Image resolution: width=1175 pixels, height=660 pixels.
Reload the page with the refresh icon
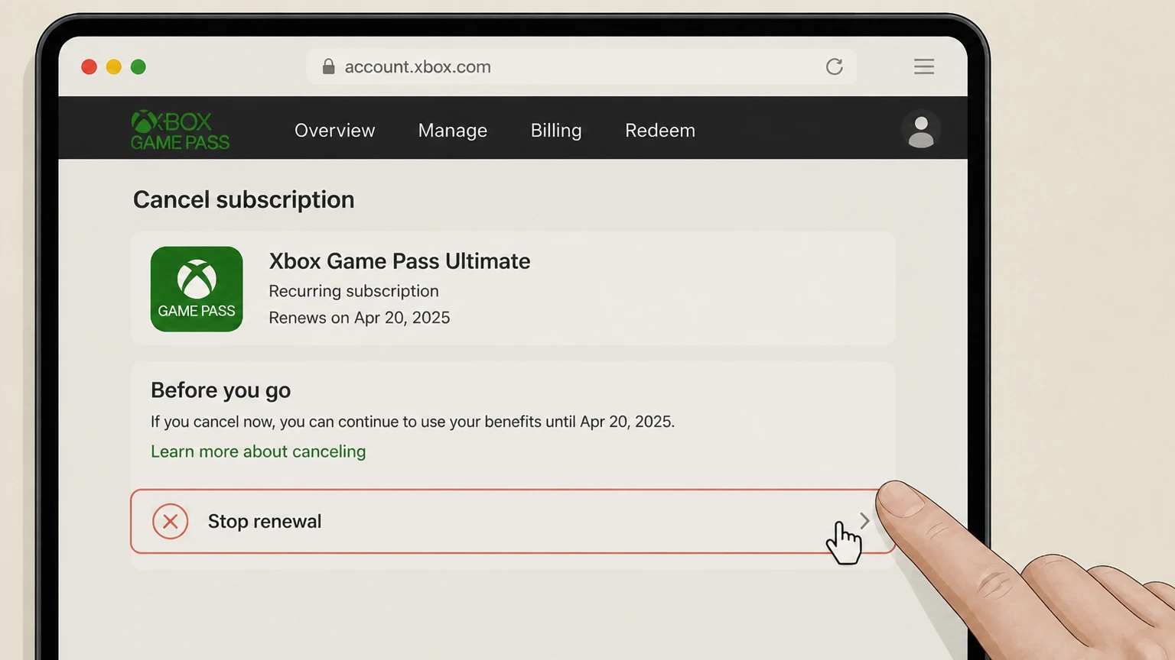click(835, 66)
